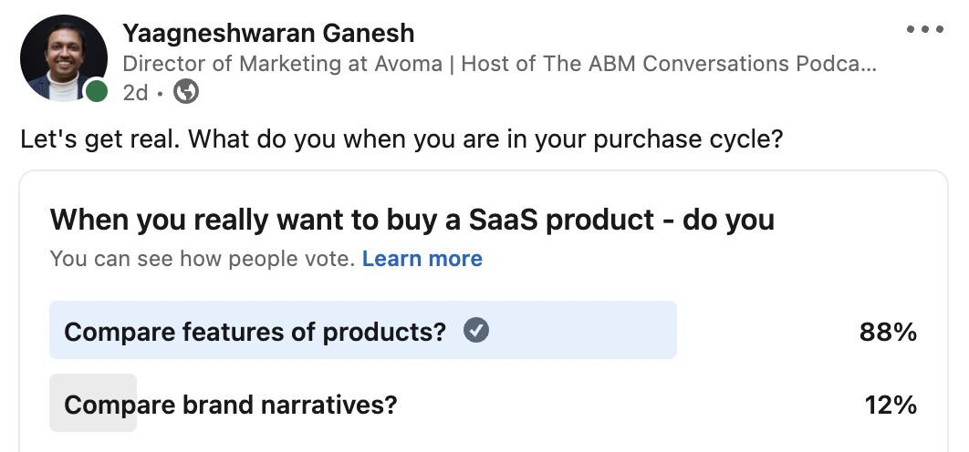The width and height of the screenshot is (969, 452).
Task: Click the Learn more link
Action: click(x=422, y=259)
